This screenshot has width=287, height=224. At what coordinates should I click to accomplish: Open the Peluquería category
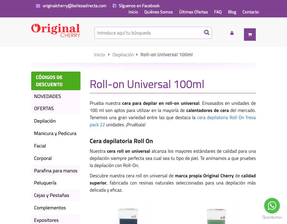56,183
